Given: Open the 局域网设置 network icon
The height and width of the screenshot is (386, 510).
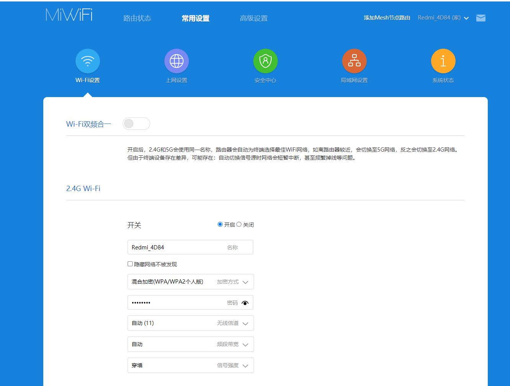Looking at the screenshot, I should [x=354, y=61].
